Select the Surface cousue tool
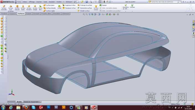The width and height of the screenshot is (195, 110). click(96, 8)
